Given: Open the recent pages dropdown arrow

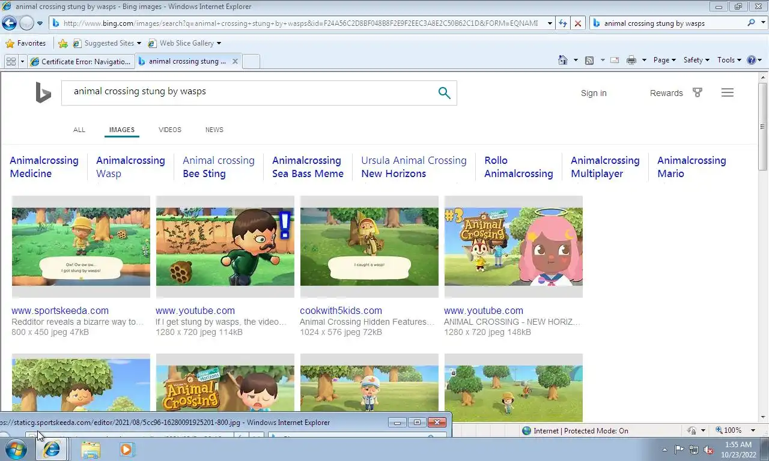Looking at the screenshot, I should click(40, 23).
